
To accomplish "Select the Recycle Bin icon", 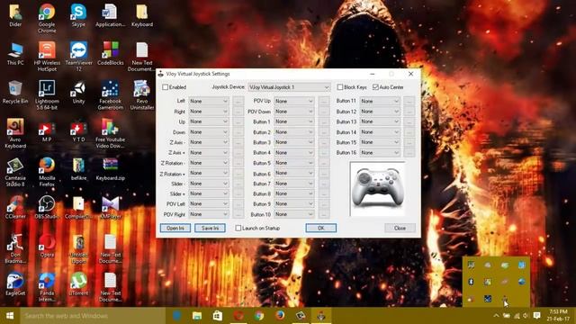I will coord(15,92).
